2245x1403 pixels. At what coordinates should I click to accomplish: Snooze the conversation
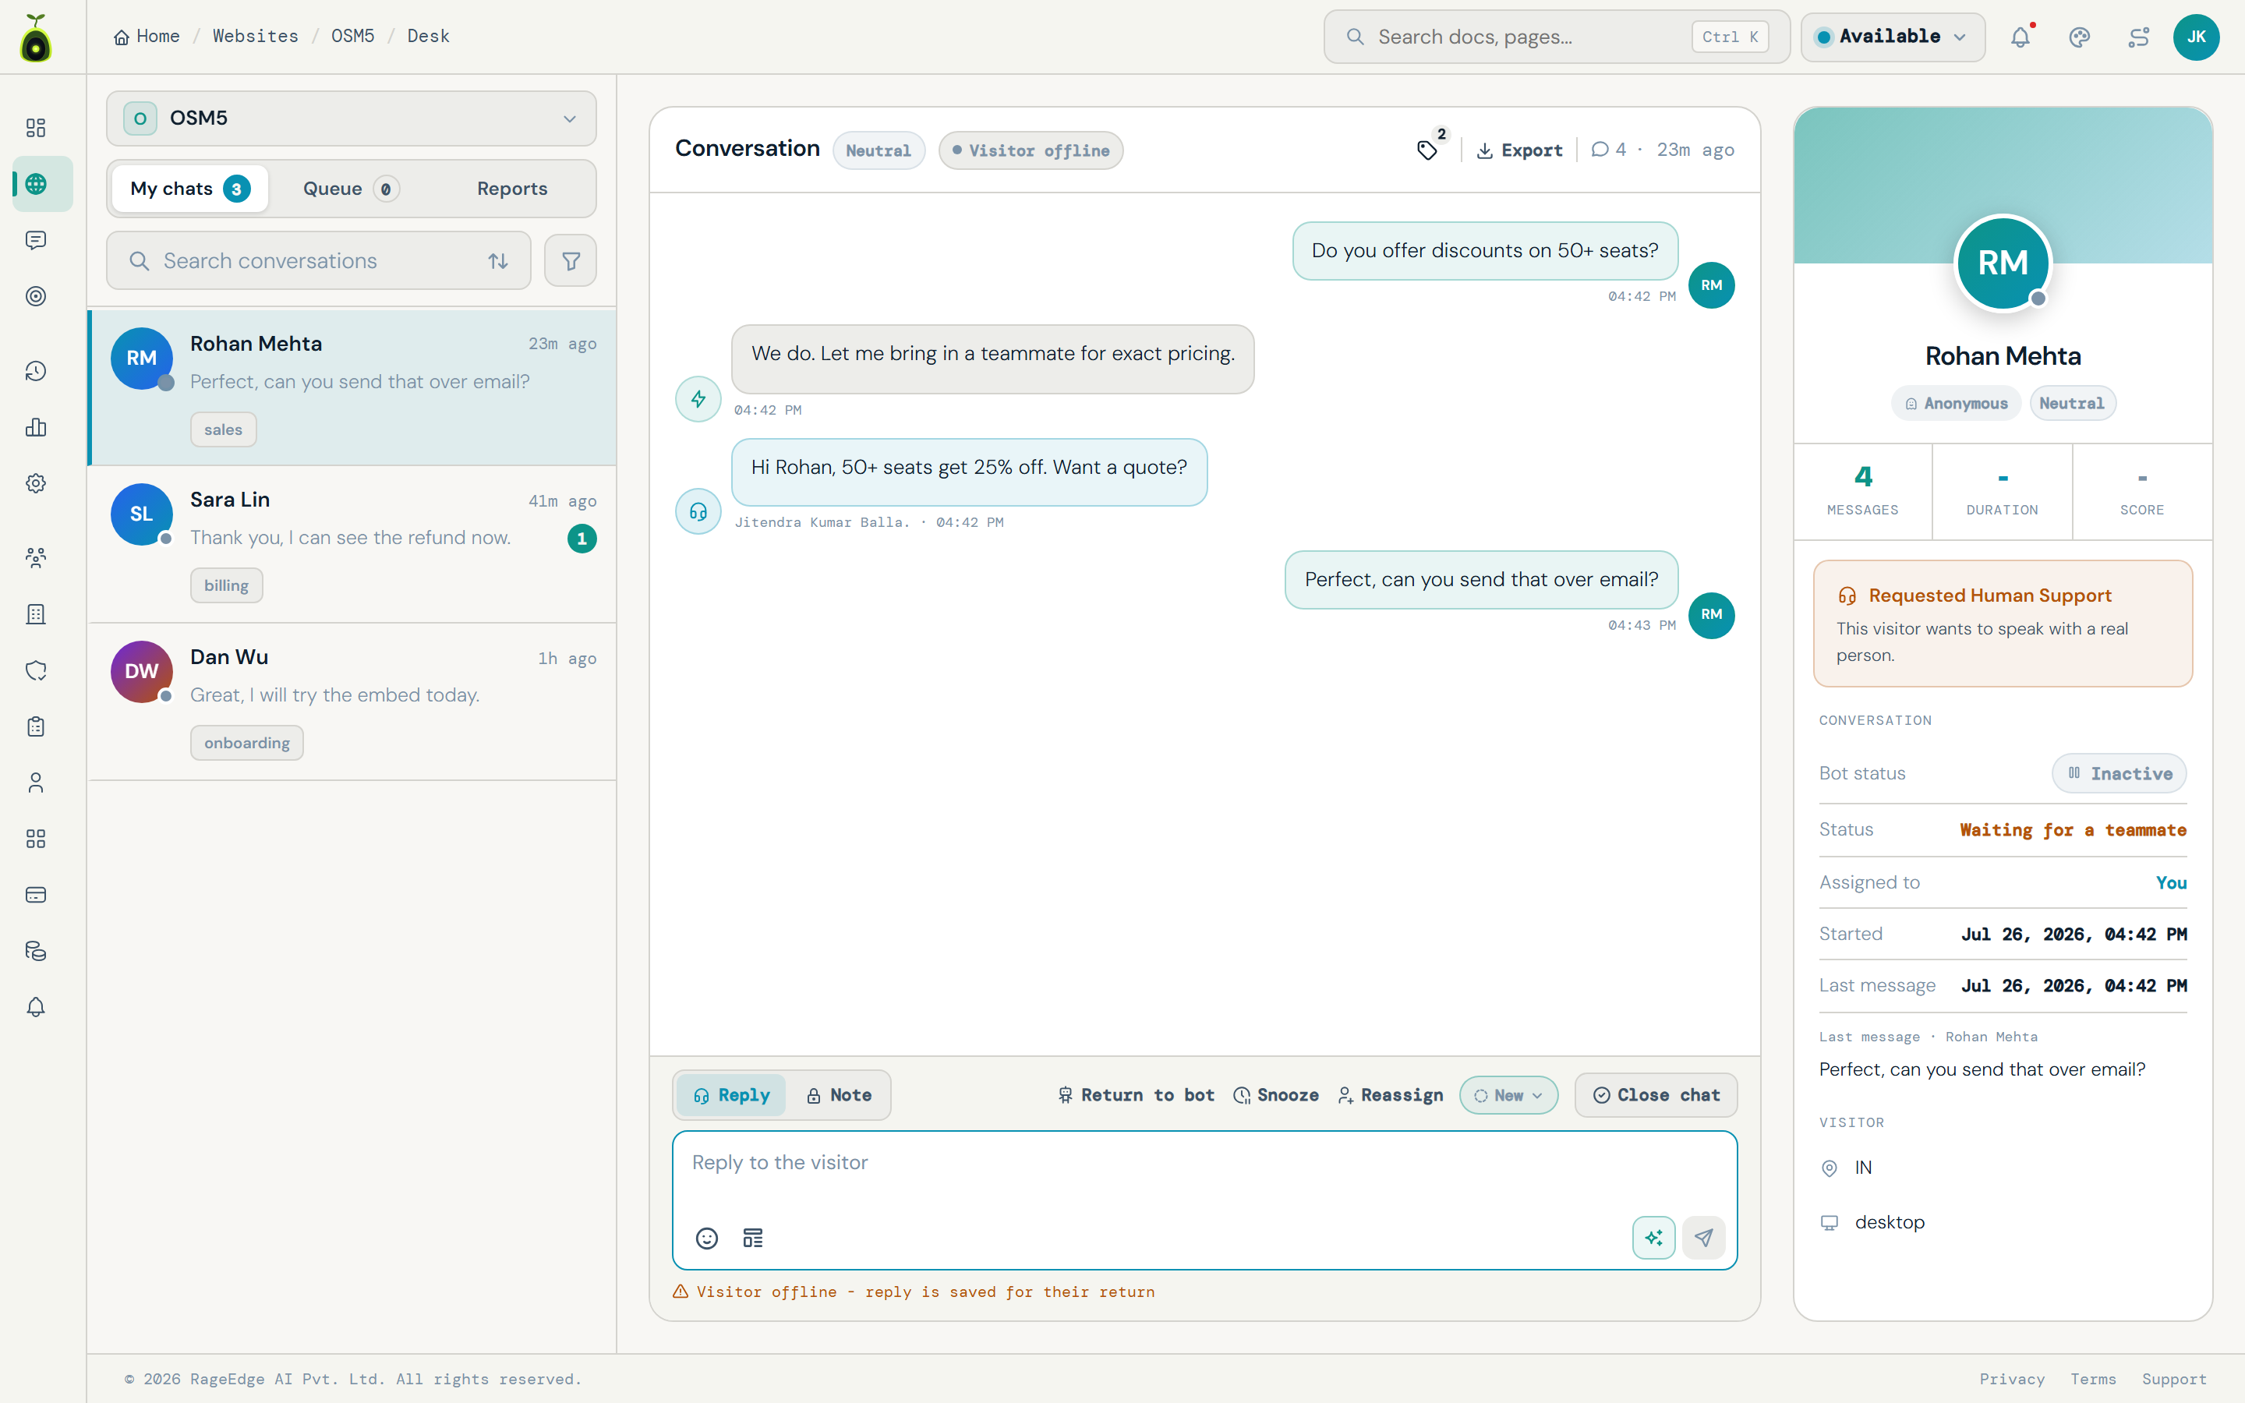pyautogui.click(x=1277, y=1095)
